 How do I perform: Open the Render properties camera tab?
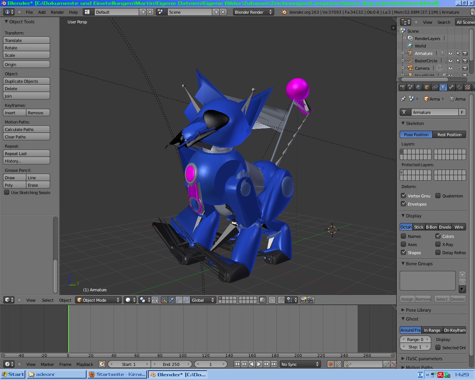click(x=403, y=87)
